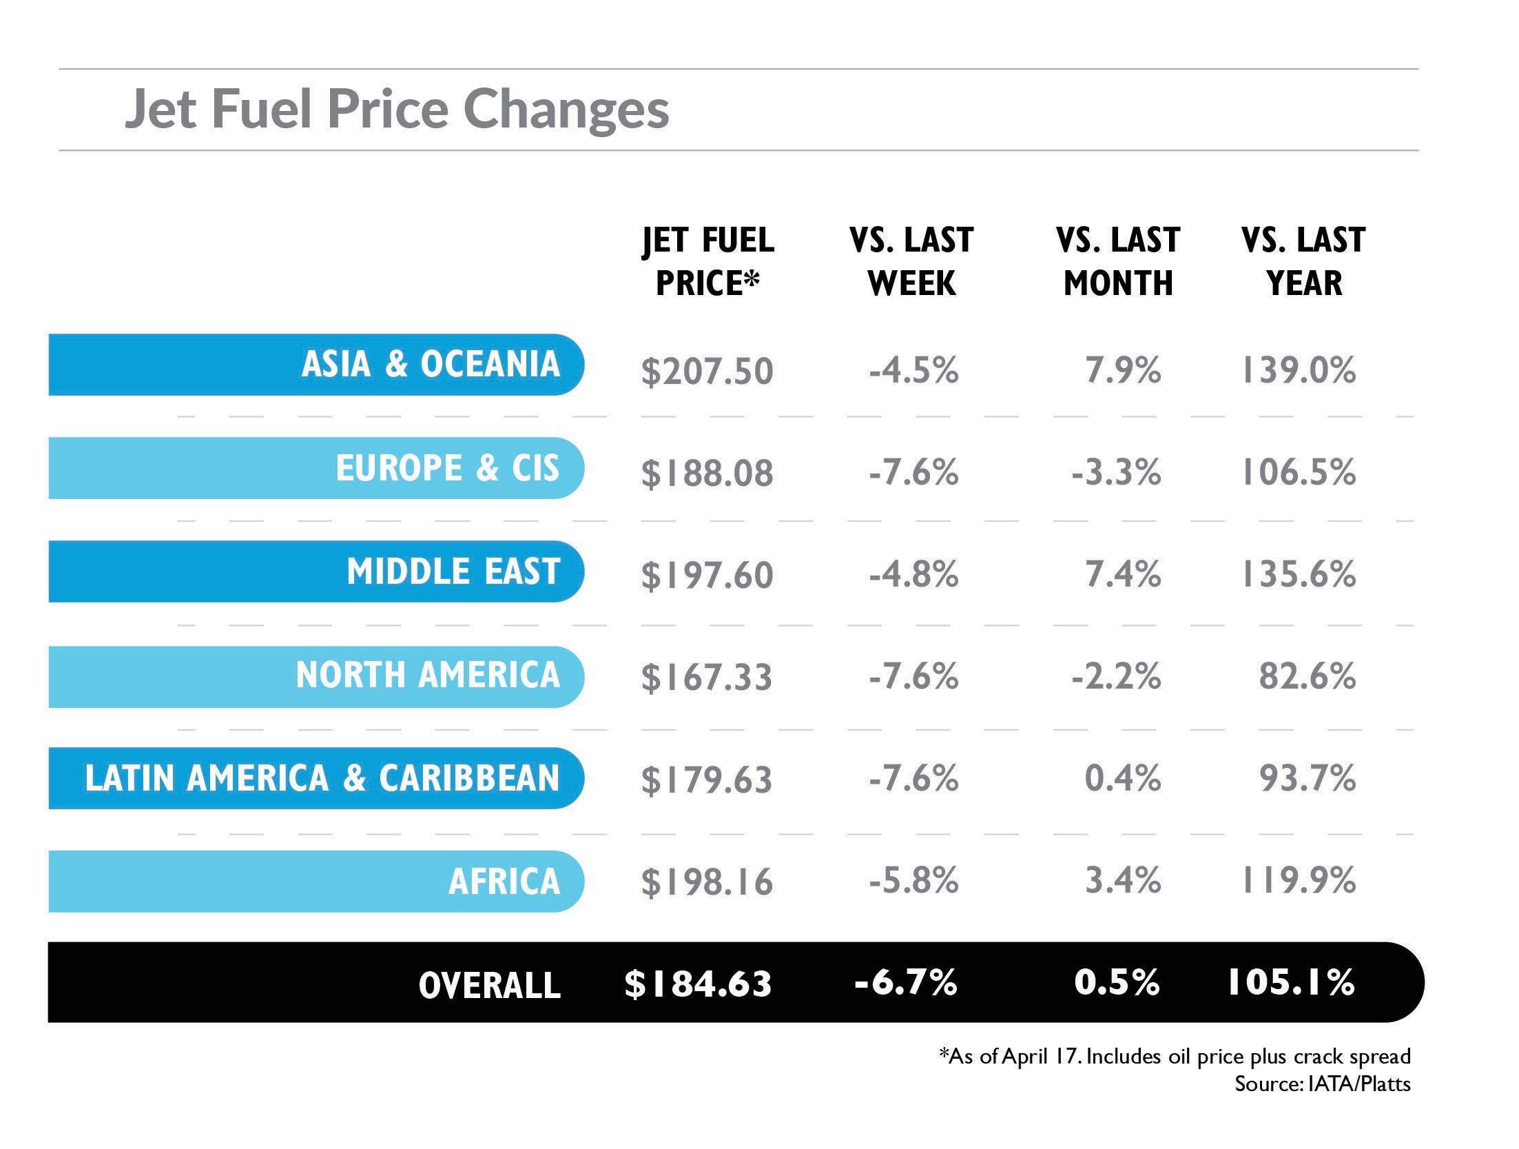
Task: Click the $184.63 overall price
Action: point(698,984)
